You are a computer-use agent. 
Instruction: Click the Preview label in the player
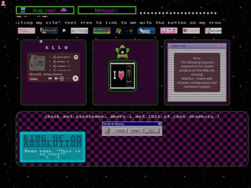coord(33,79)
